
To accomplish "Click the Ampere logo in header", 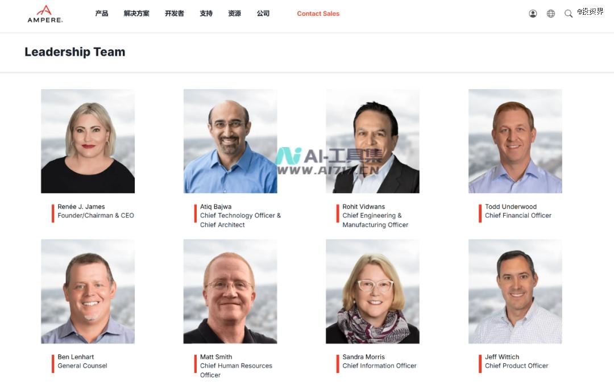I will pos(45,14).
